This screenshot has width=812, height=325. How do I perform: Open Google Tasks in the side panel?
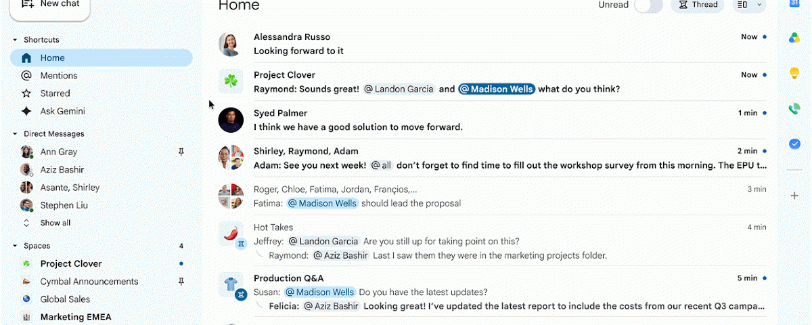point(794,144)
